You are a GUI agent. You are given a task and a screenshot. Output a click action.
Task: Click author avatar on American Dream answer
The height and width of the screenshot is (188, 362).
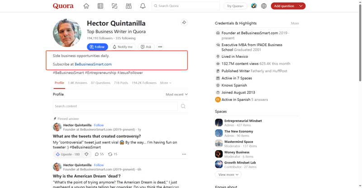[57, 167]
